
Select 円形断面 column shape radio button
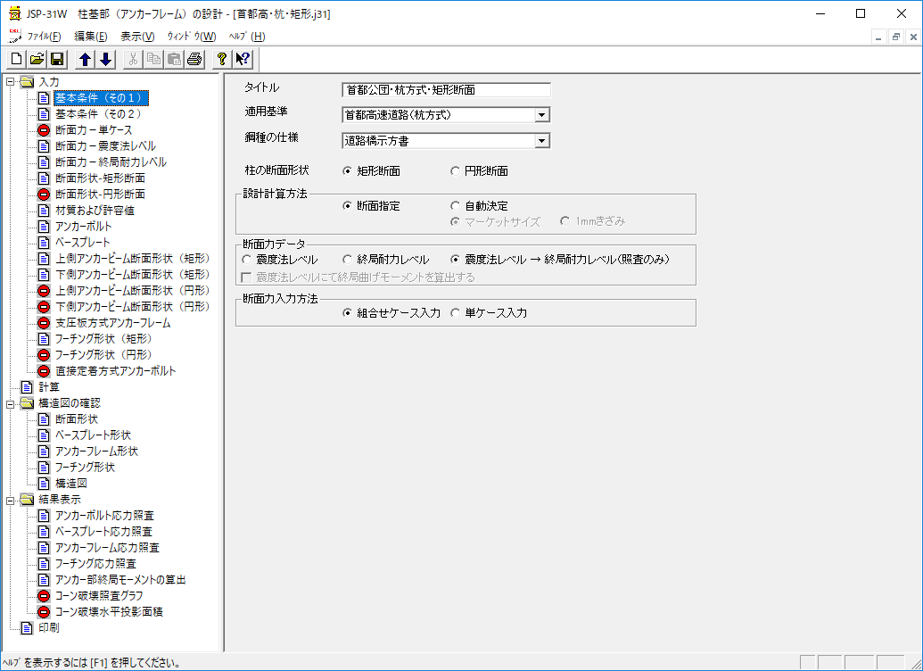(456, 171)
